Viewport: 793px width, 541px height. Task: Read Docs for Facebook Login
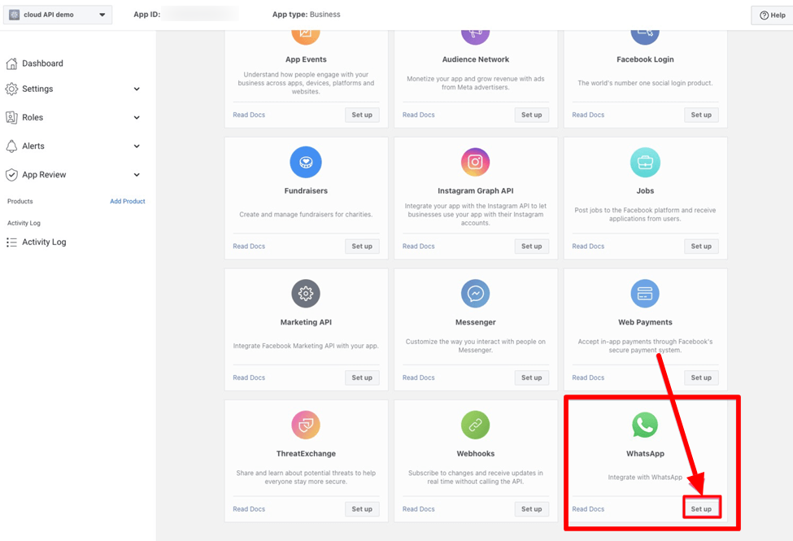tap(588, 115)
